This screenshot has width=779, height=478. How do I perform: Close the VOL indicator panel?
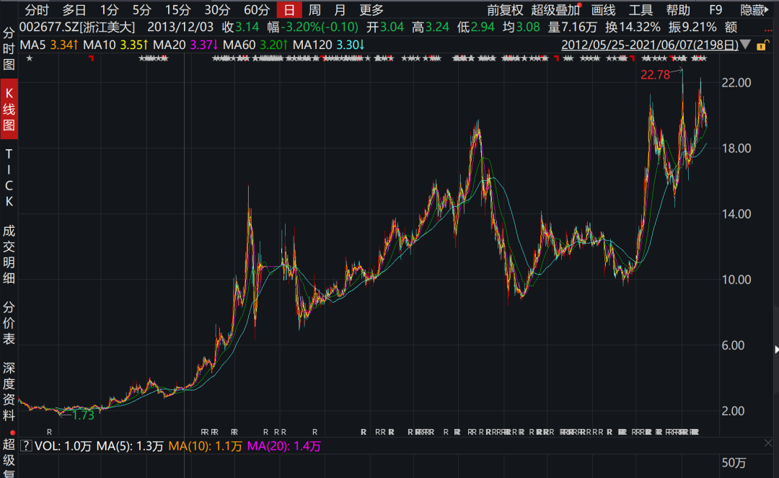pos(768,443)
